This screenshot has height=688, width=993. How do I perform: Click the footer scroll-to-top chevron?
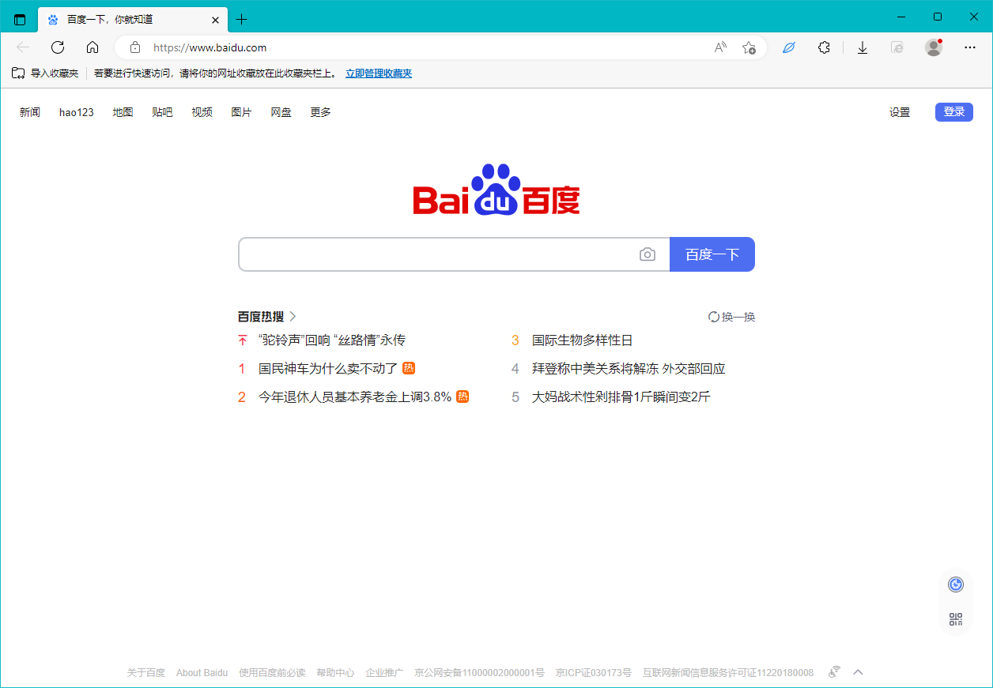click(x=858, y=672)
